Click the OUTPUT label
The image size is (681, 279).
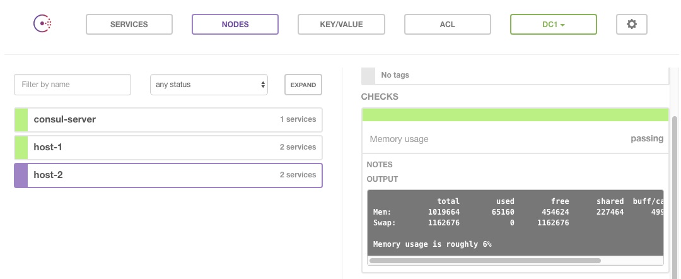click(x=382, y=179)
